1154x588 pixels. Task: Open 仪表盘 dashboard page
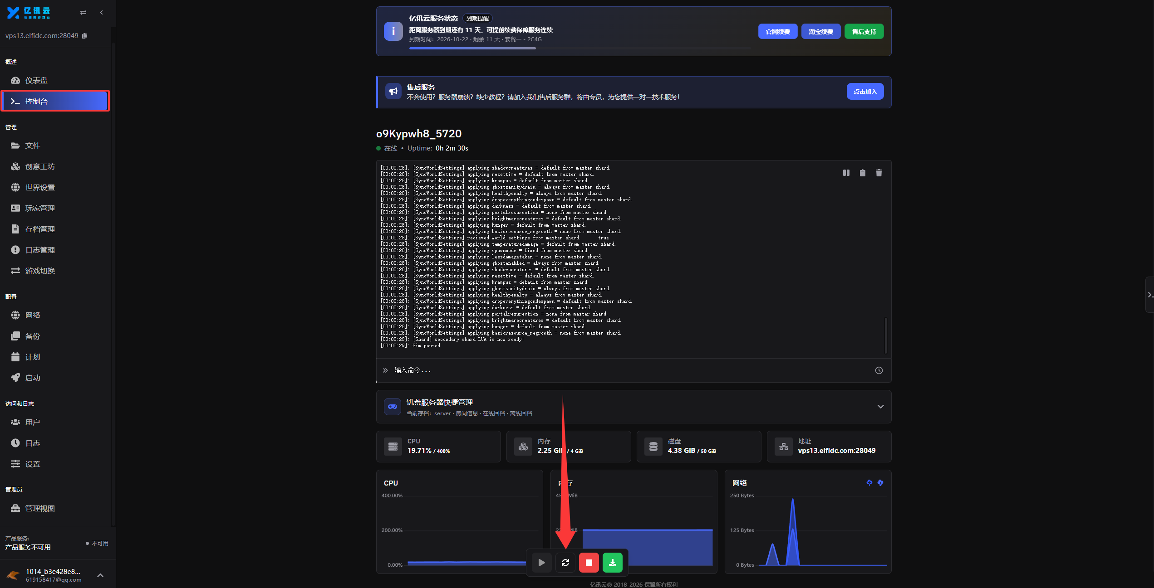55,80
